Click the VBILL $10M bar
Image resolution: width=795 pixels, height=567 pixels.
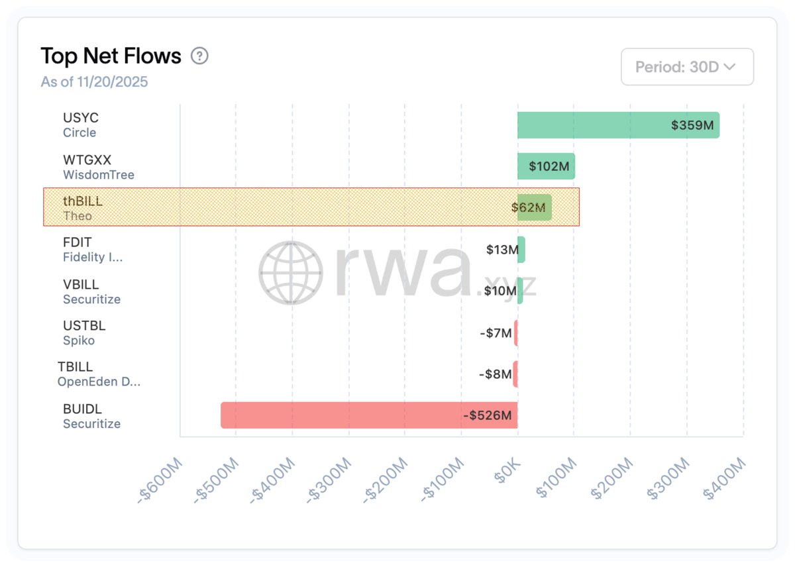coord(520,291)
